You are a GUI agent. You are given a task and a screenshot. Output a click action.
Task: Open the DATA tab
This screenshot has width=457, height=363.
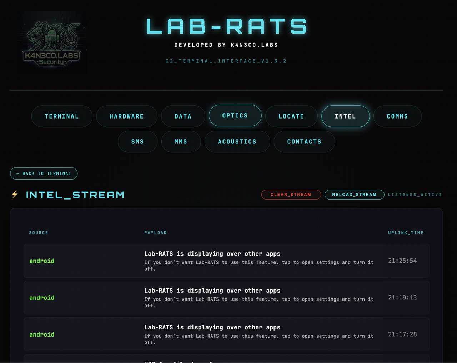tap(183, 116)
